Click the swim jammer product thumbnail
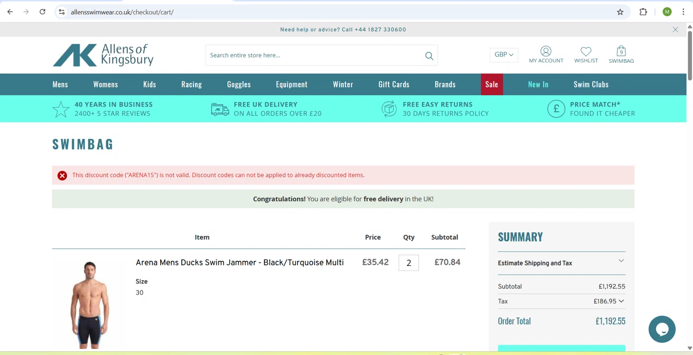Screen dimensions: 693x355 (89, 305)
